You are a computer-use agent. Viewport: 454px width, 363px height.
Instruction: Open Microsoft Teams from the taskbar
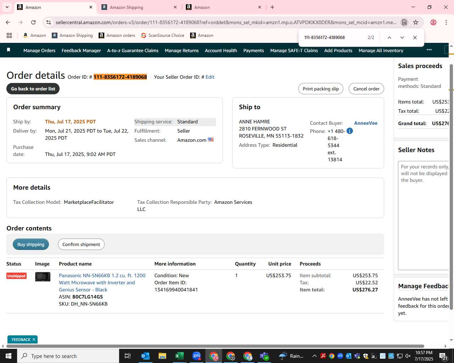265,356
